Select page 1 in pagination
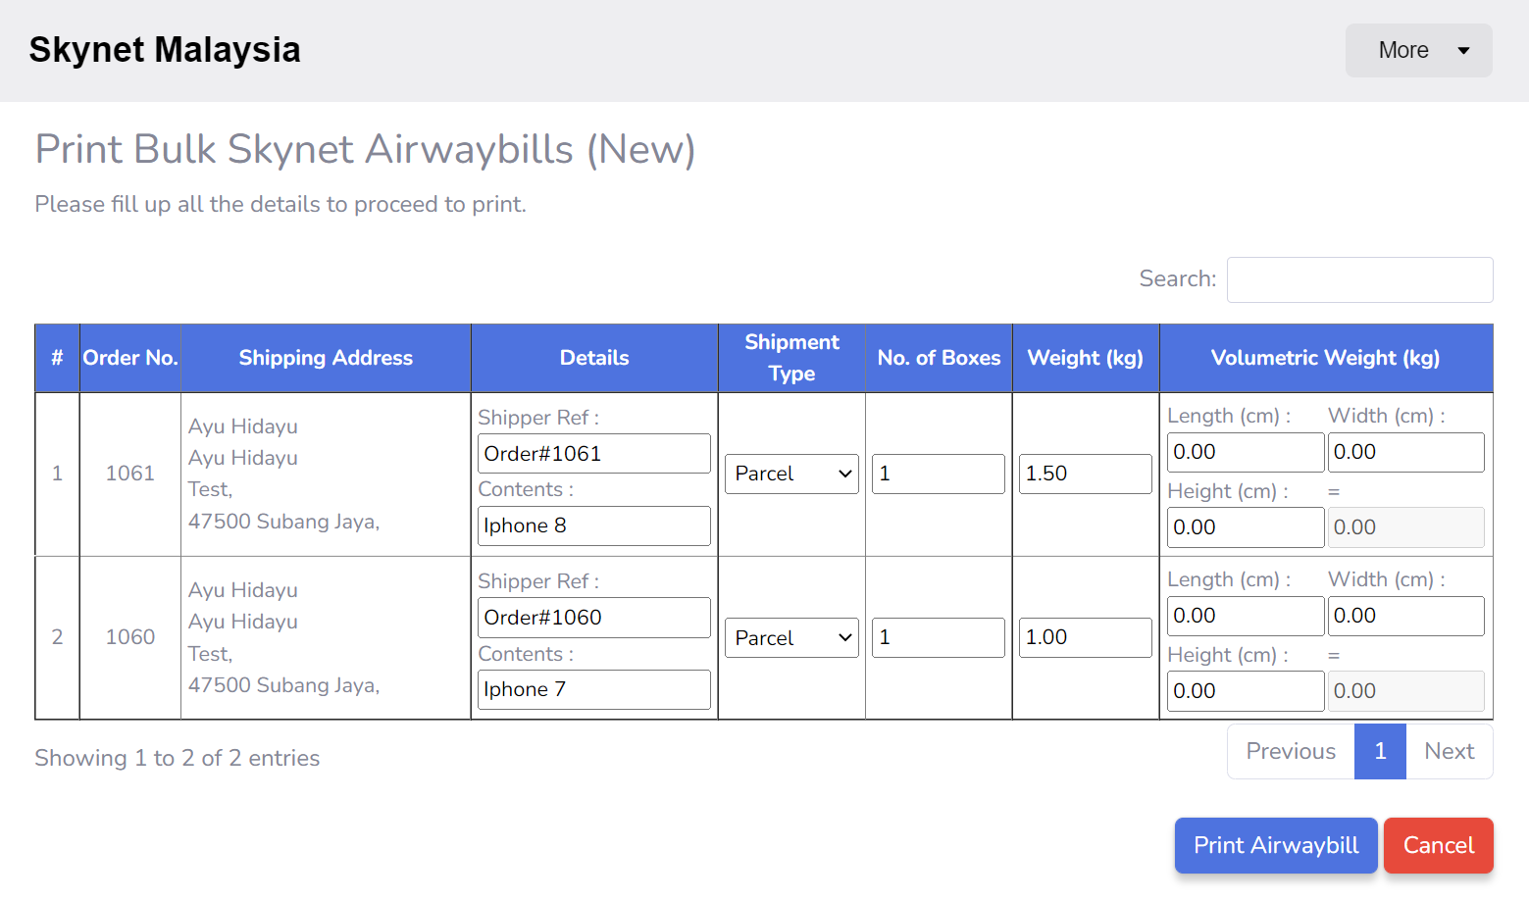The width and height of the screenshot is (1529, 900). (x=1379, y=752)
